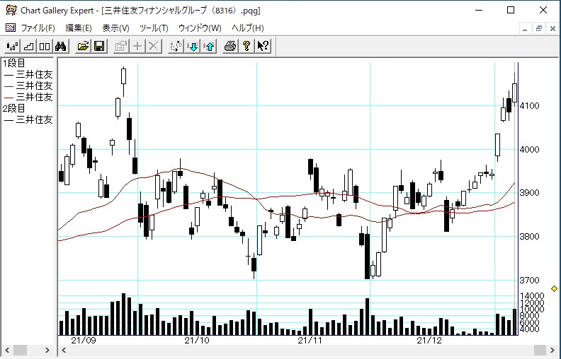This screenshot has width=561, height=359.
Task: Click the blue down arrow toolbar icon
Action: click(192, 46)
